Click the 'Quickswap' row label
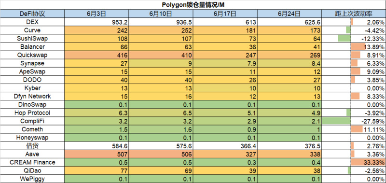 pos(32,55)
